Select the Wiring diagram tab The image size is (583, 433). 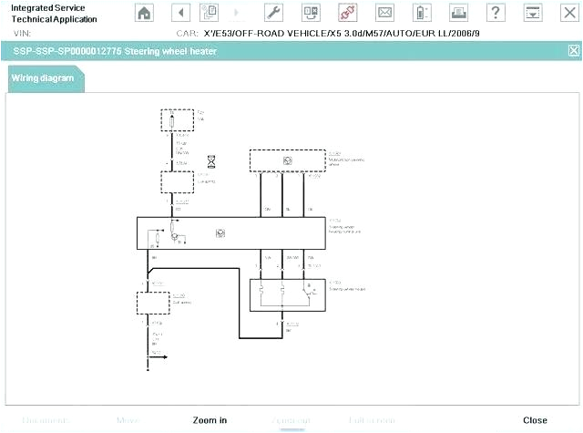pos(42,78)
